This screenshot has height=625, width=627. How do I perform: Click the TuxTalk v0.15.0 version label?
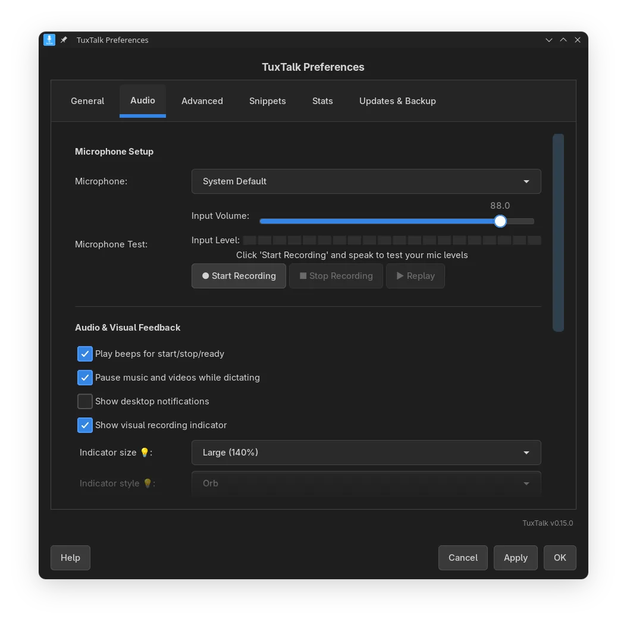[x=547, y=523]
